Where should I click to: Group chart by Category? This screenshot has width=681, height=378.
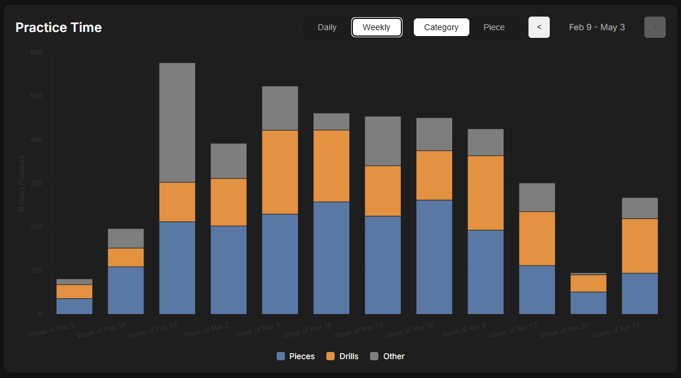[441, 27]
